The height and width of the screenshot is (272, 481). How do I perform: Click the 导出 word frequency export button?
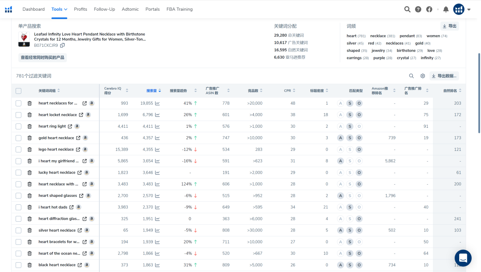click(x=449, y=26)
